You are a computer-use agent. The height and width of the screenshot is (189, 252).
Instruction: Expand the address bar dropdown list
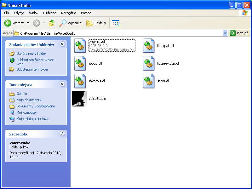pos(225,33)
